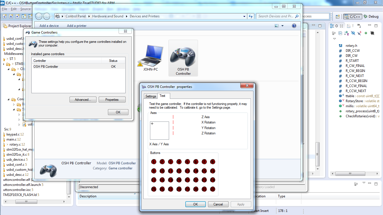The width and height of the screenshot is (383, 215).
Task: Click inside the X Axis / Y Axis box
Action: [159, 130]
